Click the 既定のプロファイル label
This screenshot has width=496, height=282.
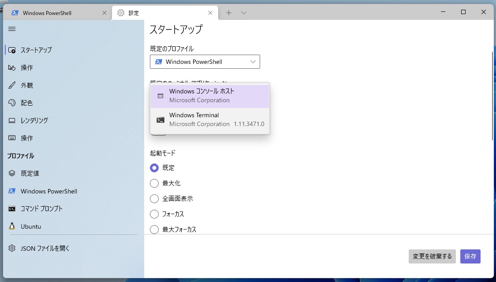click(x=172, y=48)
